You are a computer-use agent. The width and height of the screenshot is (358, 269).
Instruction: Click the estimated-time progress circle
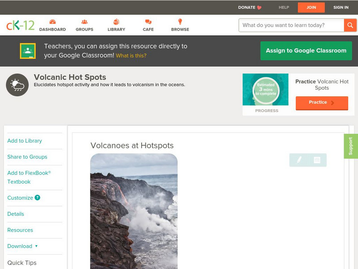click(266, 90)
